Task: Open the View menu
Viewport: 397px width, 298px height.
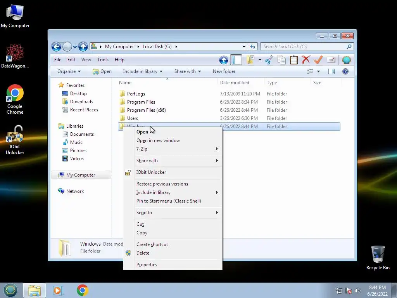Action: (x=86, y=60)
